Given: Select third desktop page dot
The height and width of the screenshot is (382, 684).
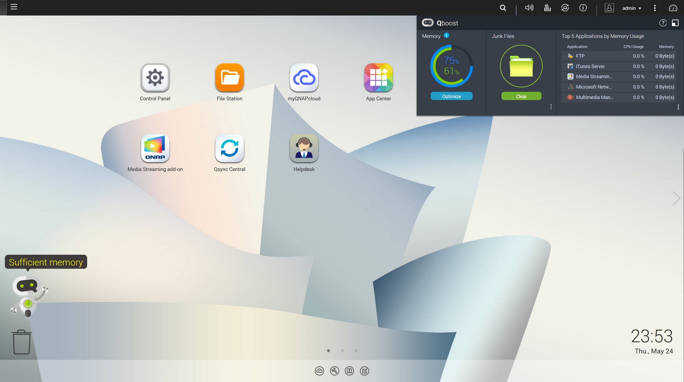Looking at the screenshot, I should (x=356, y=351).
